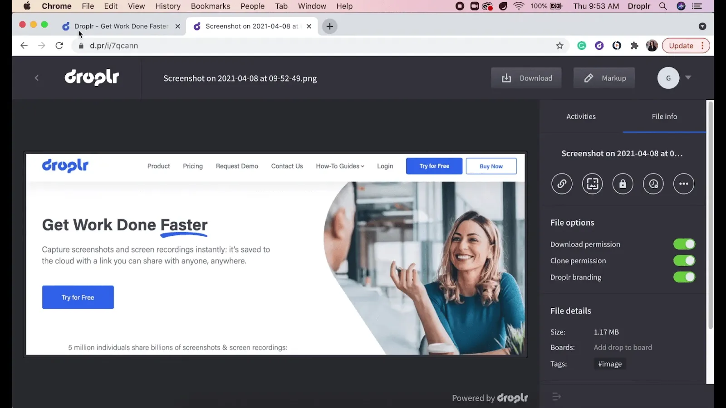This screenshot has width=726, height=408.
Task: Open privacy settings with the lock icon
Action: pos(623,184)
